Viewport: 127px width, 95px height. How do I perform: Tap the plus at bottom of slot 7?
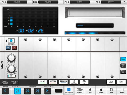98,77
